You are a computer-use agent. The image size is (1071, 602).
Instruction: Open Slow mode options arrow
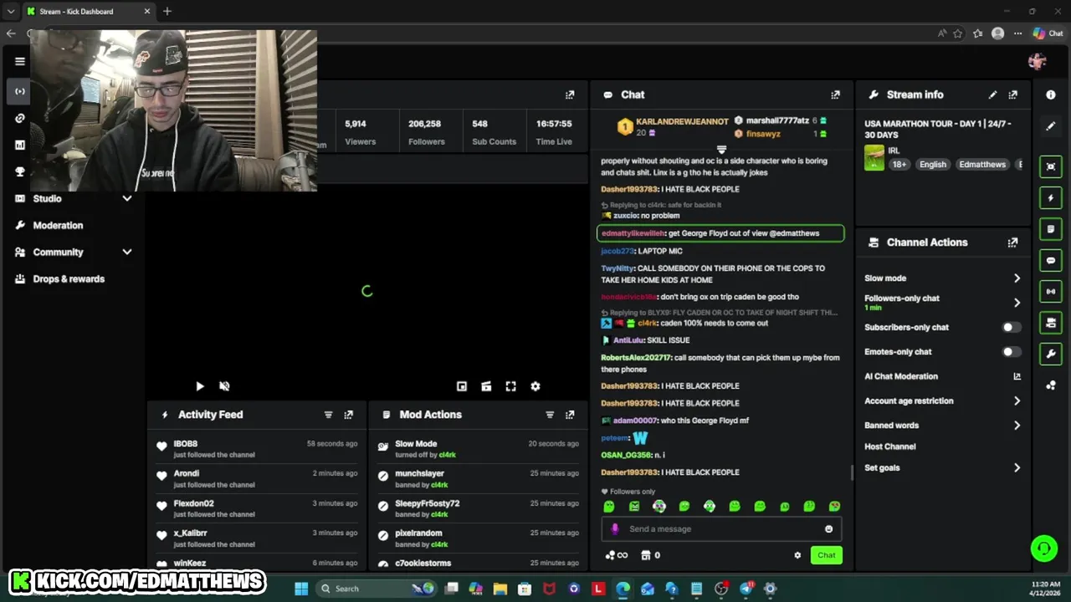point(1017,278)
